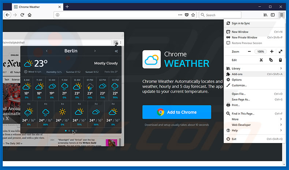Click the Mostly Cloudy condition text
This screenshot has width=289, height=170.
click(x=106, y=63)
